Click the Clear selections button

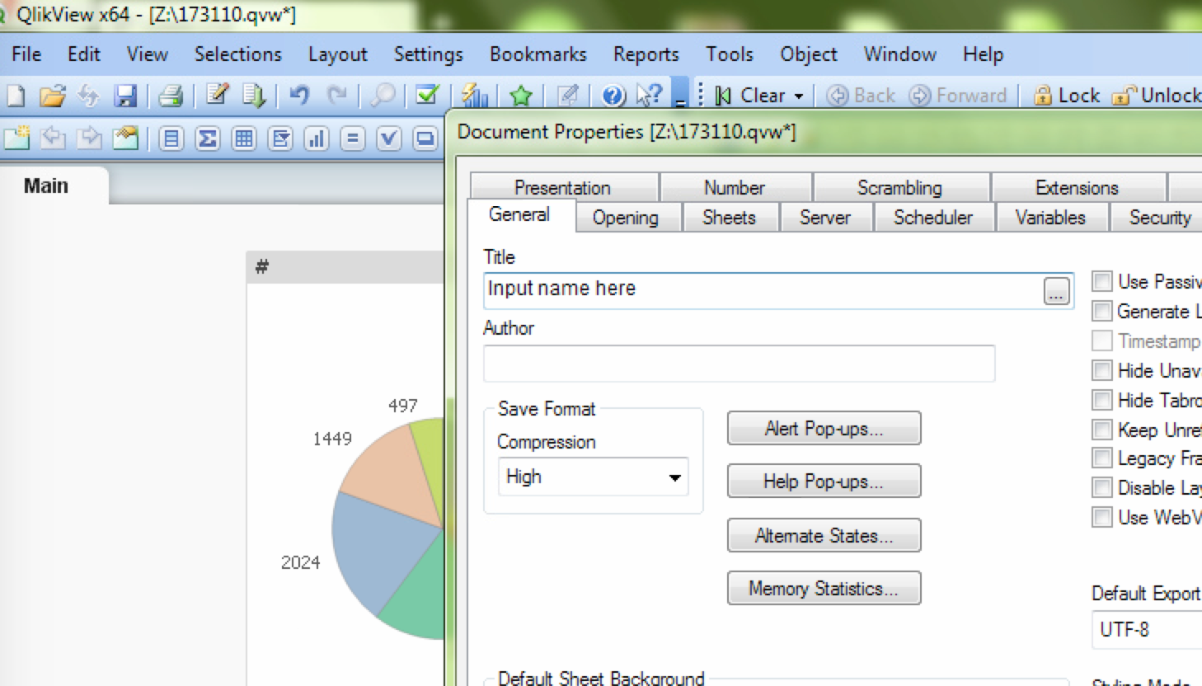point(750,96)
